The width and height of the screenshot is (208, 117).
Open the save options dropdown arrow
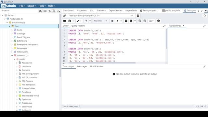click(73, 21)
